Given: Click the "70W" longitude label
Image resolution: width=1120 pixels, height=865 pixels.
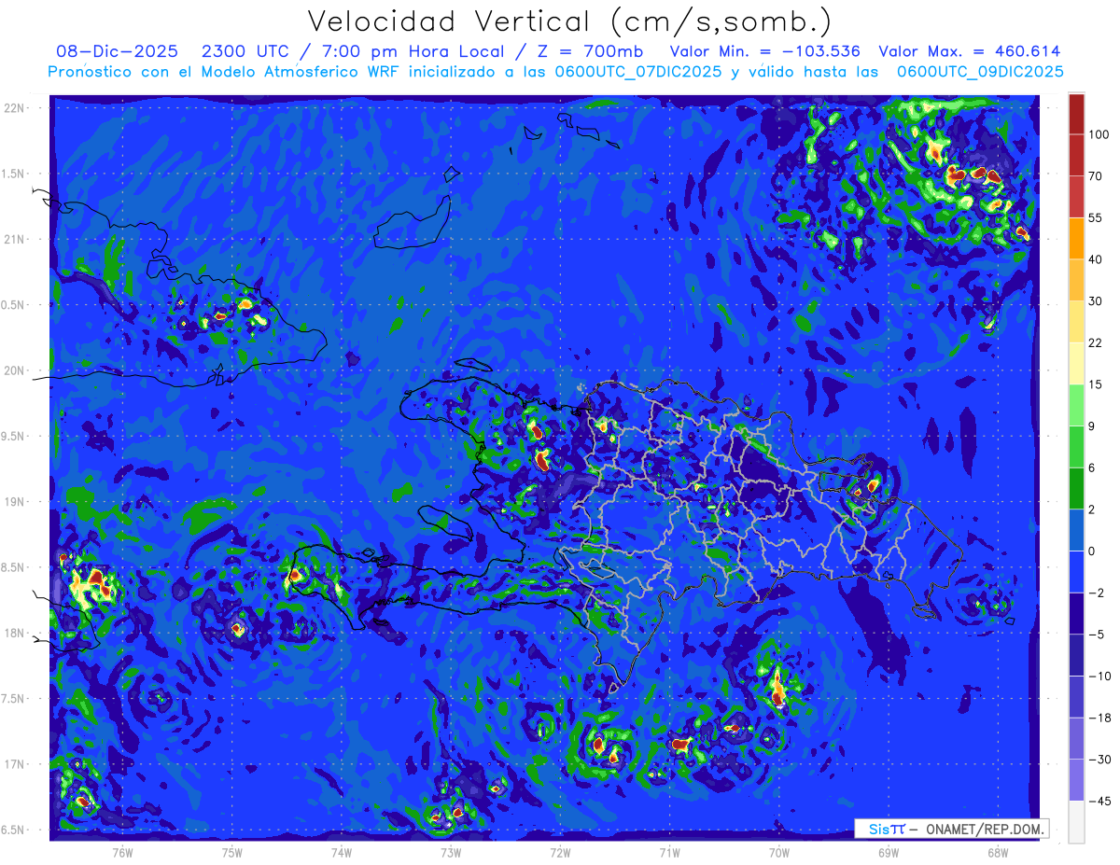Looking at the screenshot, I should tap(779, 852).
